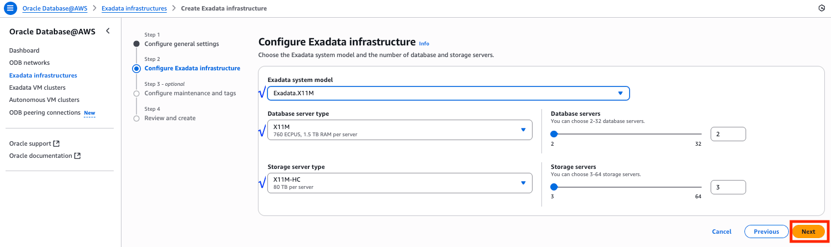Open the Exadata system model dropdown

click(x=448, y=93)
